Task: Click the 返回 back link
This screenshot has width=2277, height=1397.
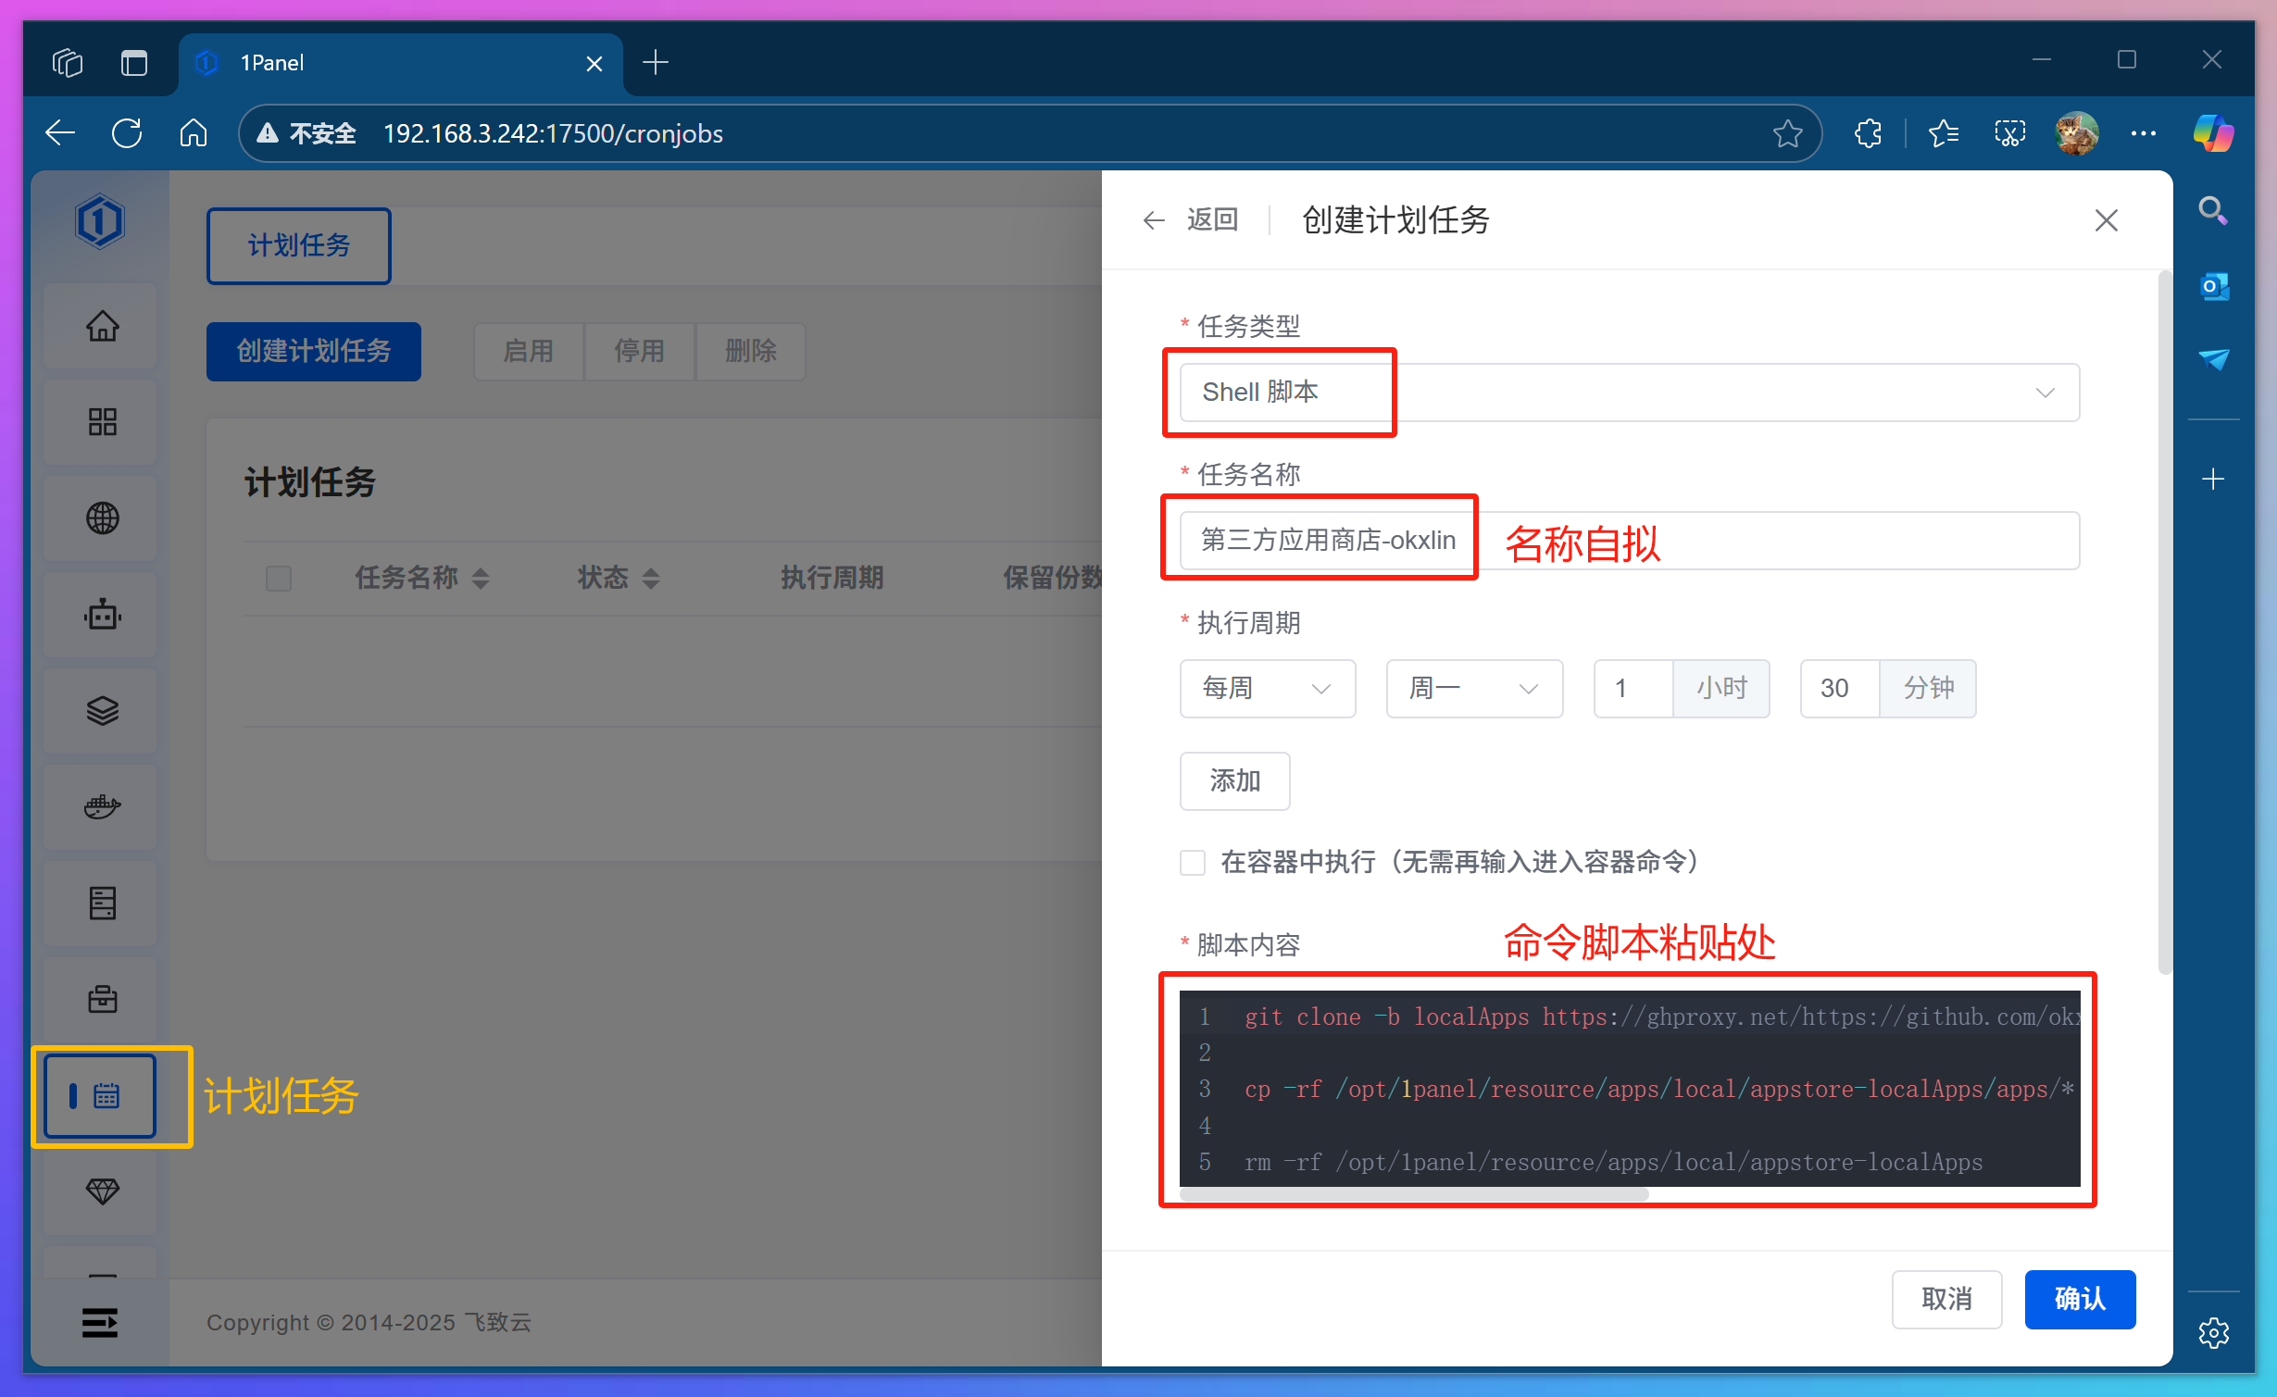Action: click(1213, 219)
